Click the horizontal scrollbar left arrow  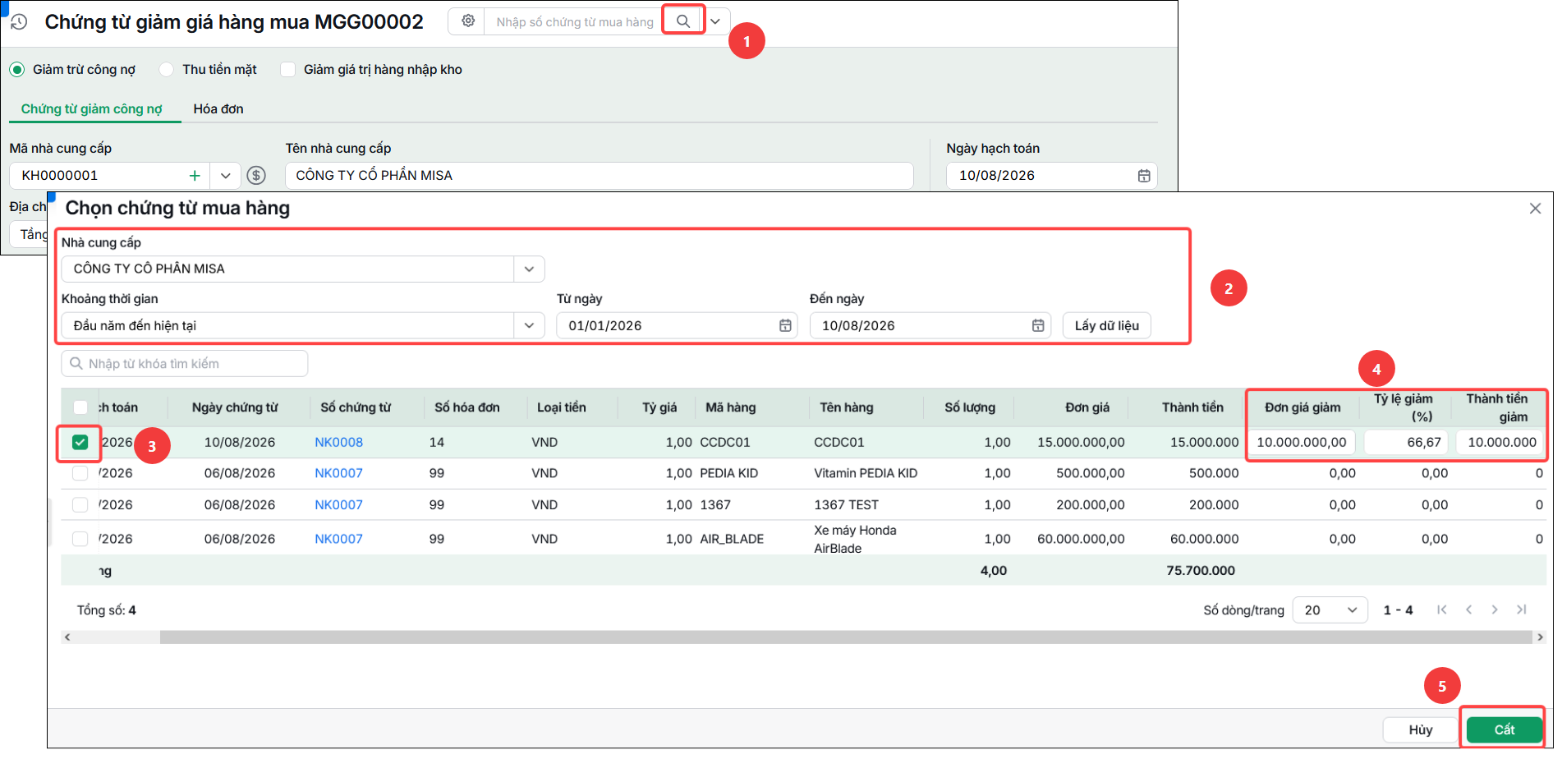[x=67, y=637]
